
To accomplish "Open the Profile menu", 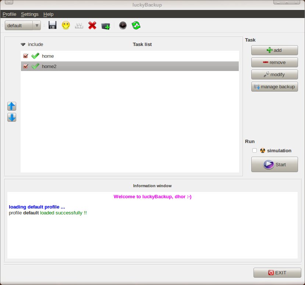I will click(x=9, y=14).
